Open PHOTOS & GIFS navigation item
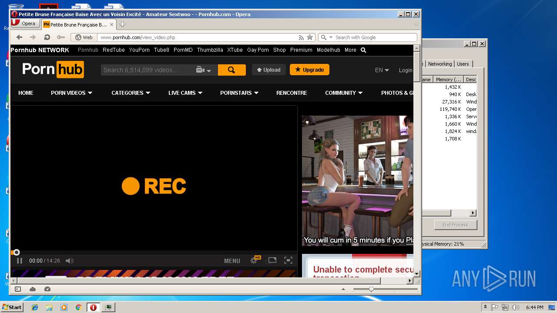Viewport: 557px width, 313px height. [397, 93]
